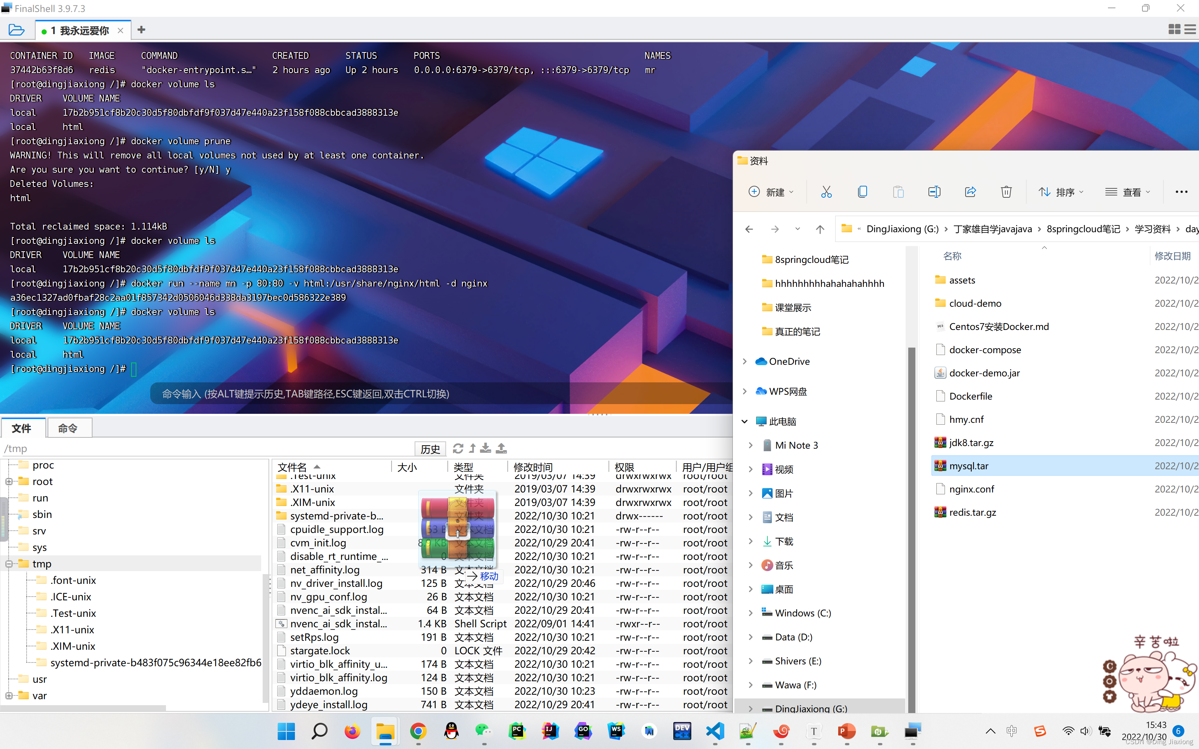Viewport: 1199px width, 749px height.
Task: Go up one folder level in Explorer
Action: 820,229
